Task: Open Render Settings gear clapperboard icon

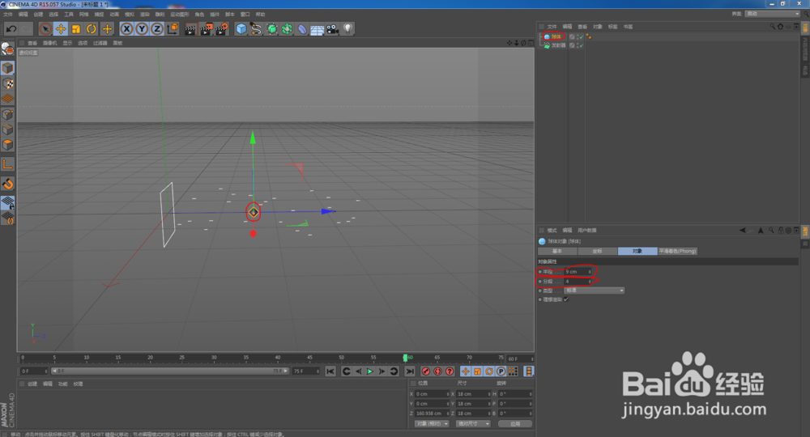Action: click(222, 29)
